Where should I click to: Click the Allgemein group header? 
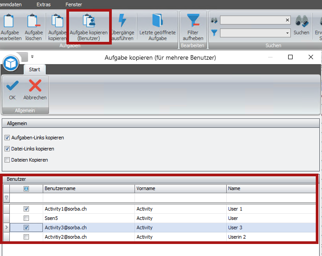click(x=161, y=123)
